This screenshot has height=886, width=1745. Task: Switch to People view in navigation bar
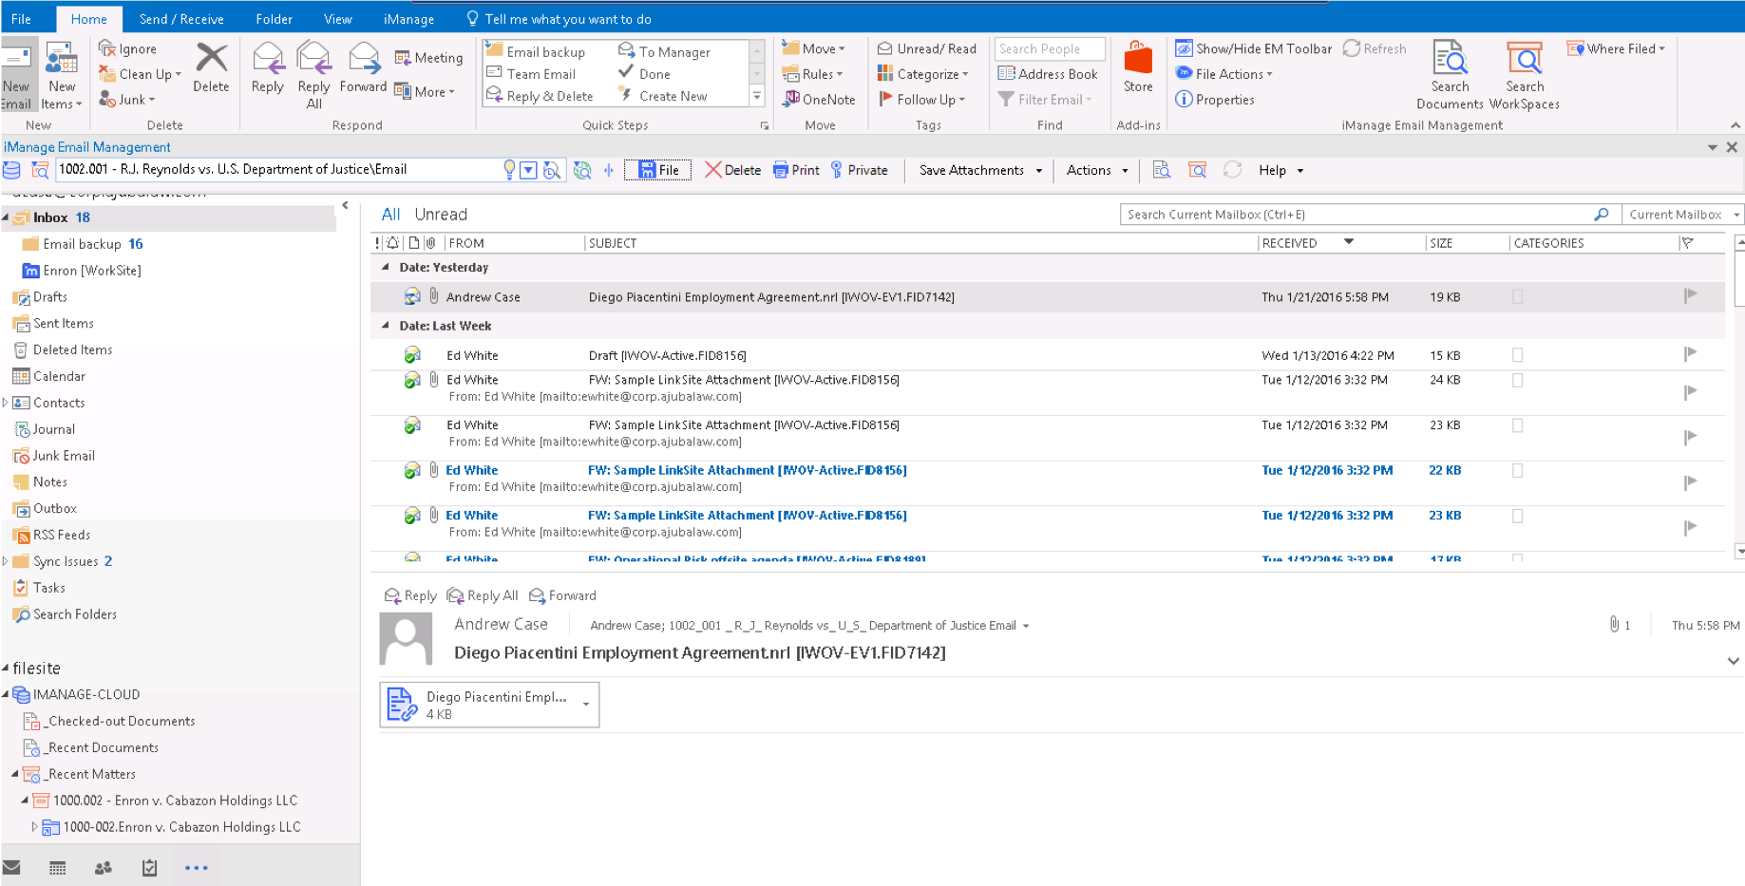pos(104,868)
